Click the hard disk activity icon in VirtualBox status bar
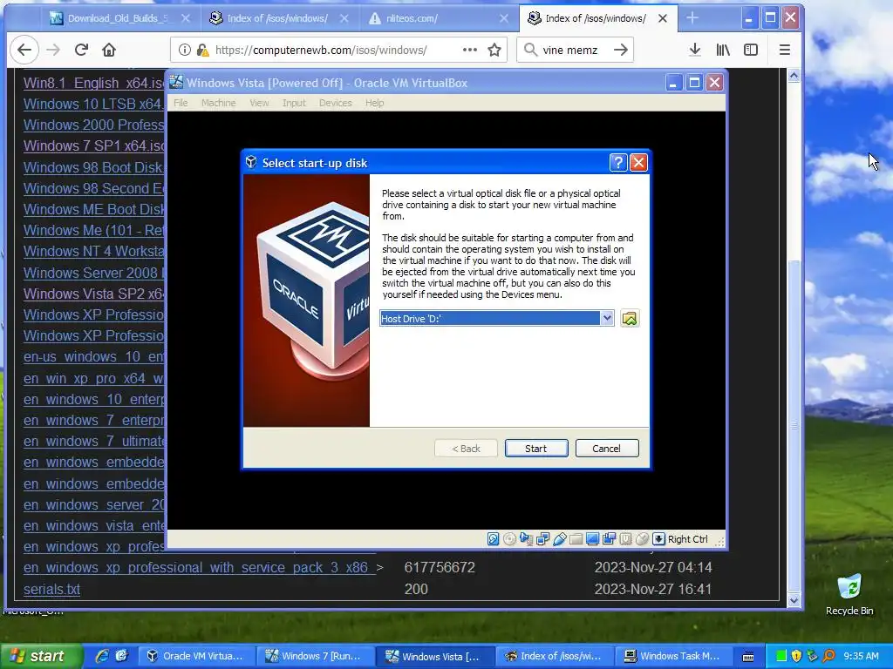 [494, 538]
